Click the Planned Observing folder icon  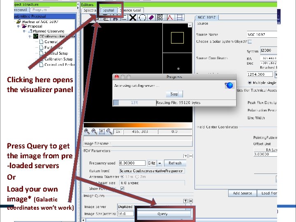[30, 31]
